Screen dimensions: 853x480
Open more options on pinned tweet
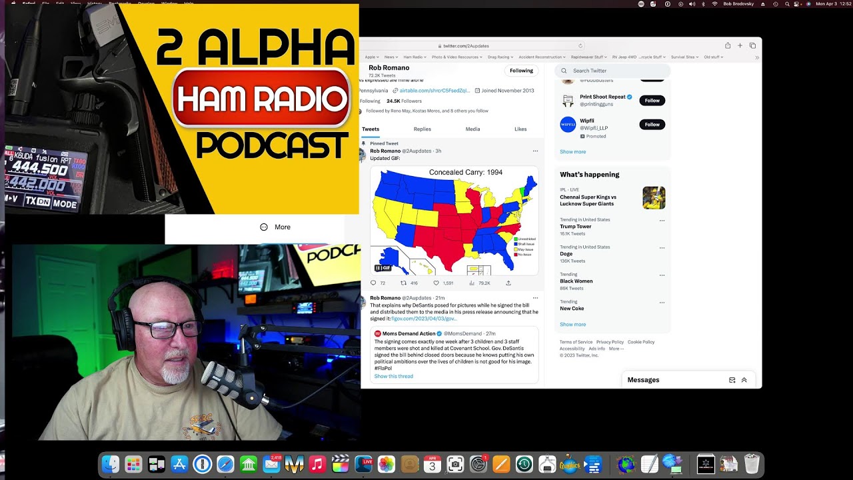click(535, 151)
